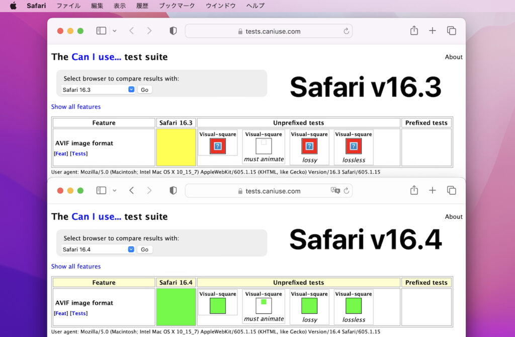The width and height of the screenshot is (515, 337).
Task: Open the 履歴 menu
Action: [x=142, y=6]
